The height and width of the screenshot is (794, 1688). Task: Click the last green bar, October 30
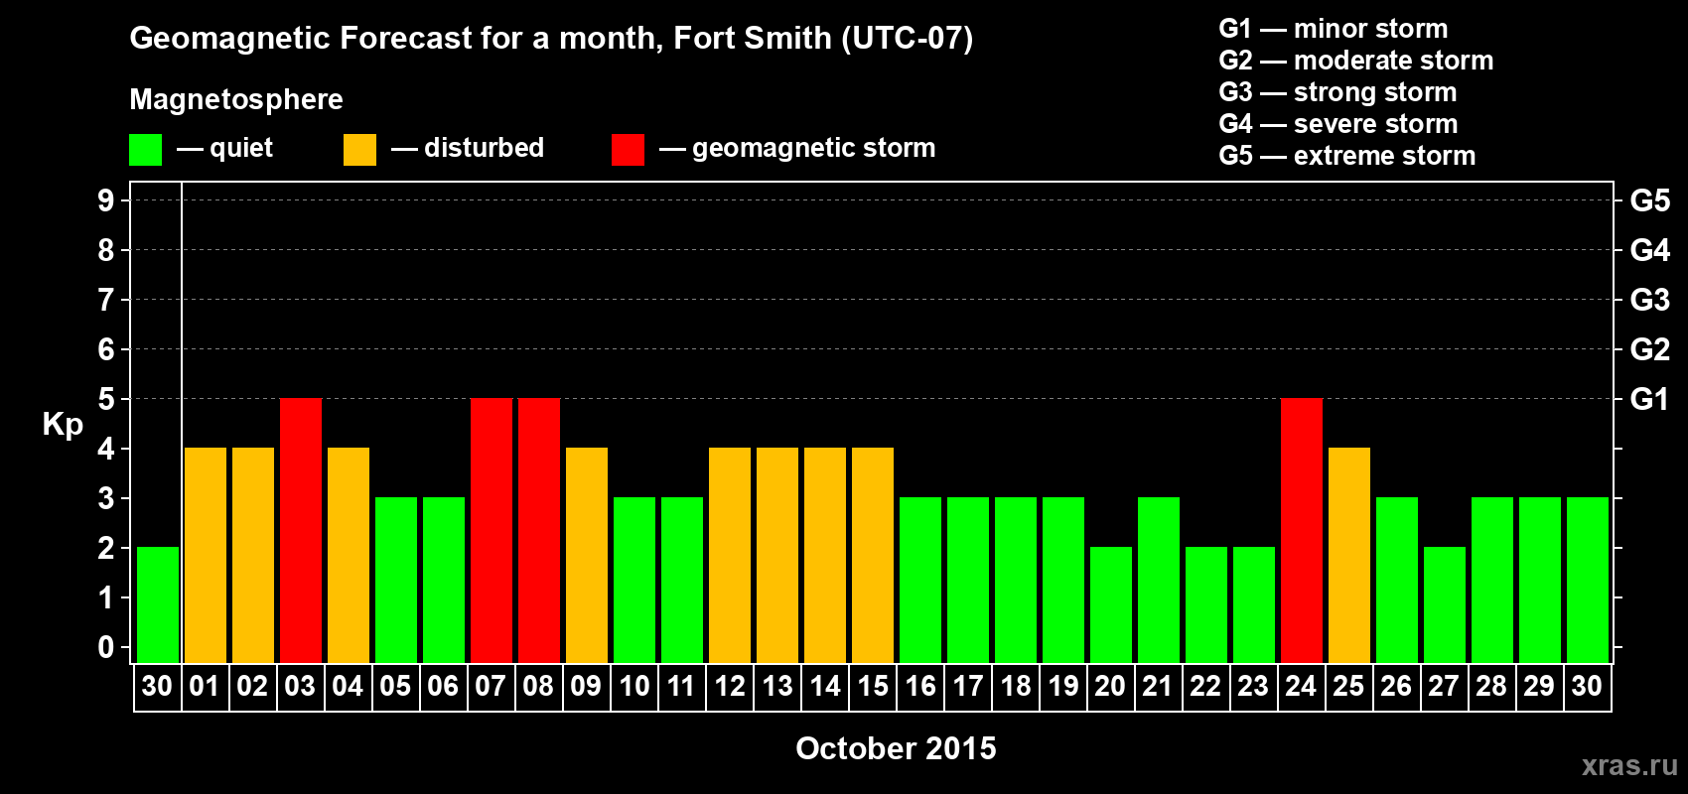tap(1588, 581)
